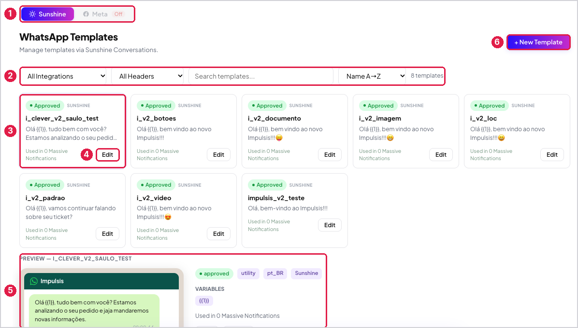578x328 pixels.
Task: Edit the i_v2_video template
Action: click(218, 234)
